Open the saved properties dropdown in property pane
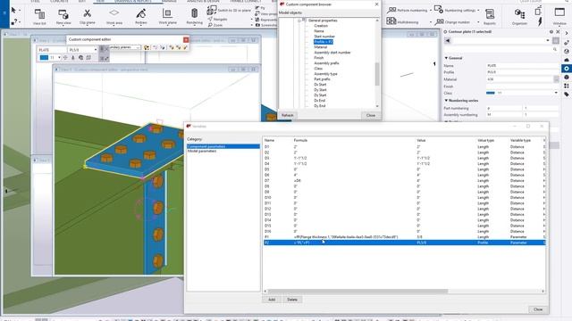The width and height of the screenshot is (572, 321). 548,40
